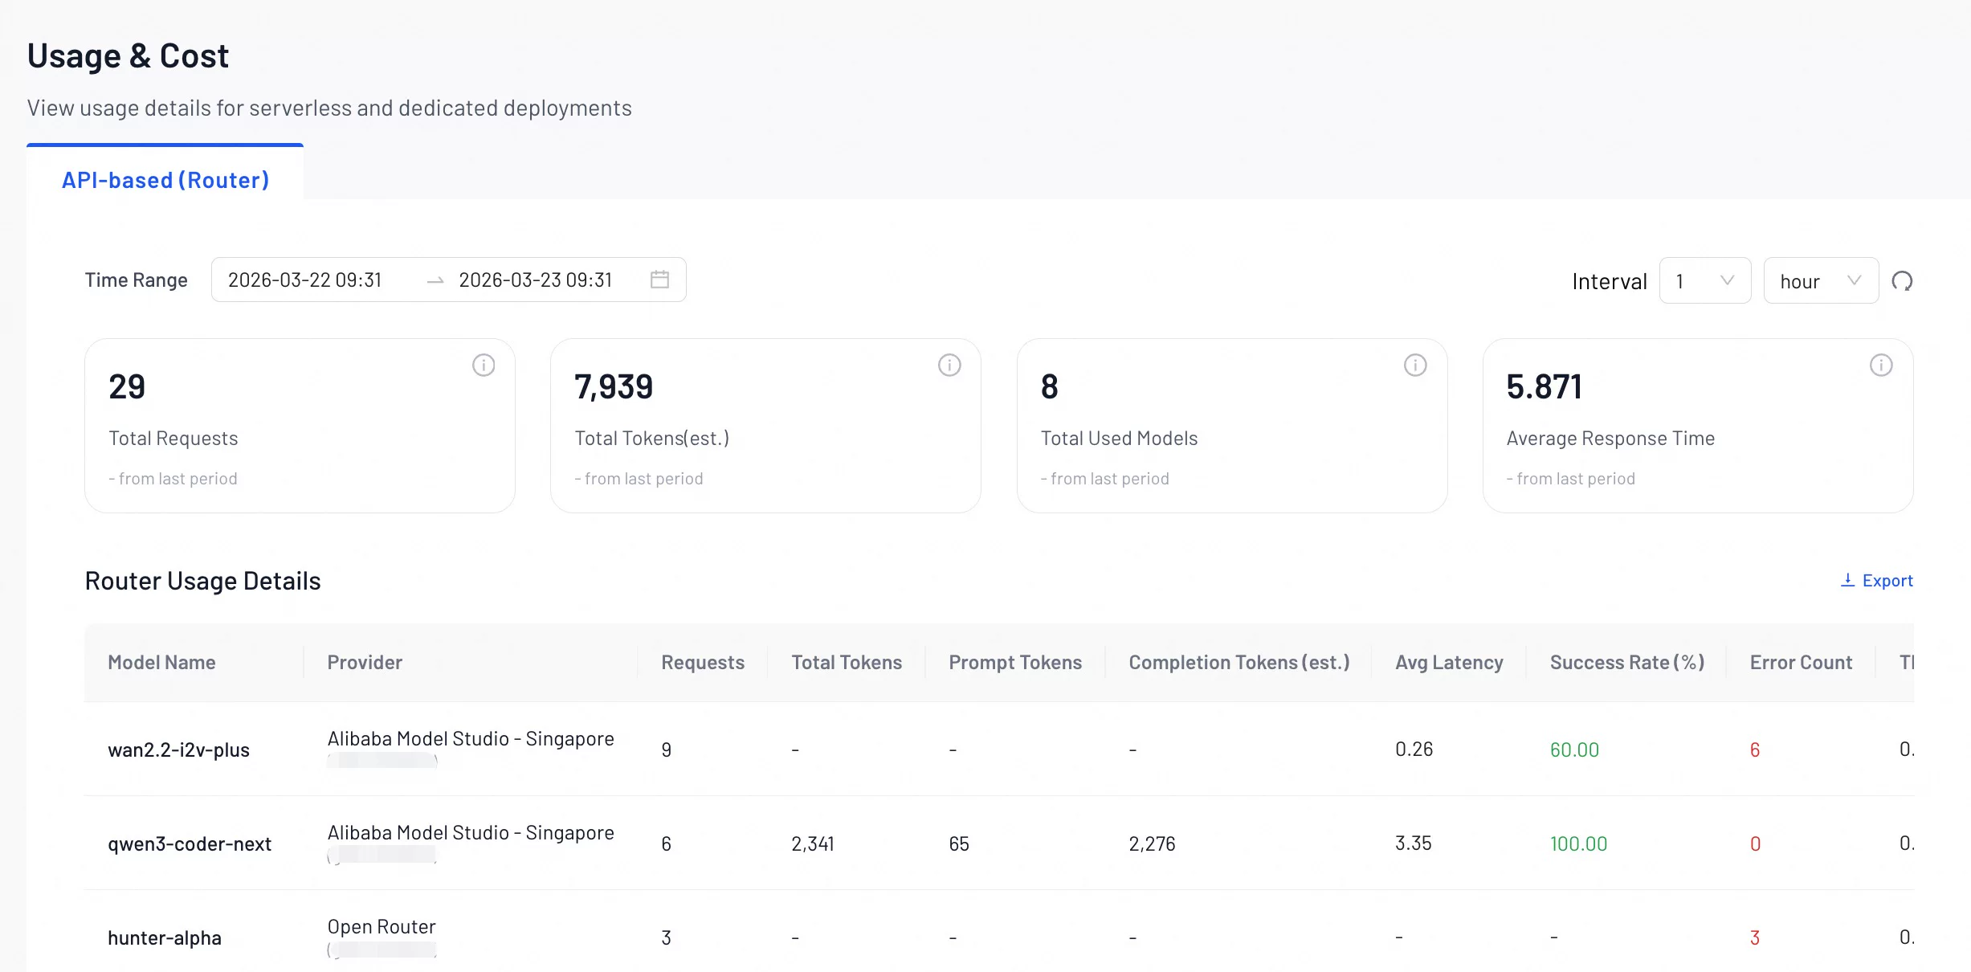Click error count 6 for wan2.2-i2v-plus

(x=1755, y=749)
